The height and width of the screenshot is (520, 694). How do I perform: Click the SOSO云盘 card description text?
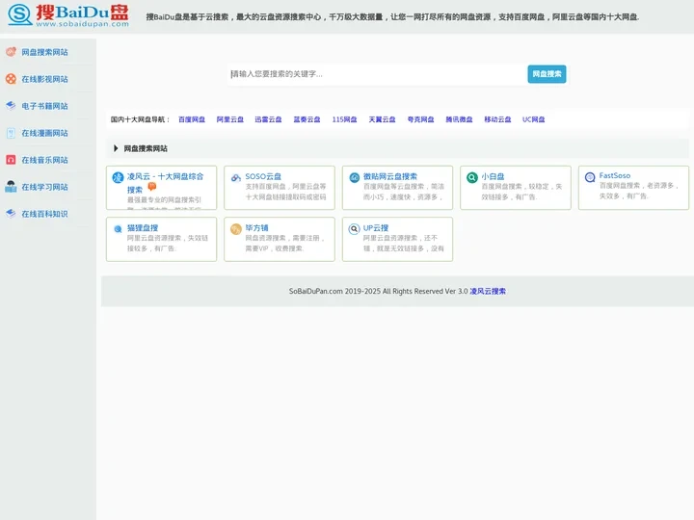(x=286, y=192)
